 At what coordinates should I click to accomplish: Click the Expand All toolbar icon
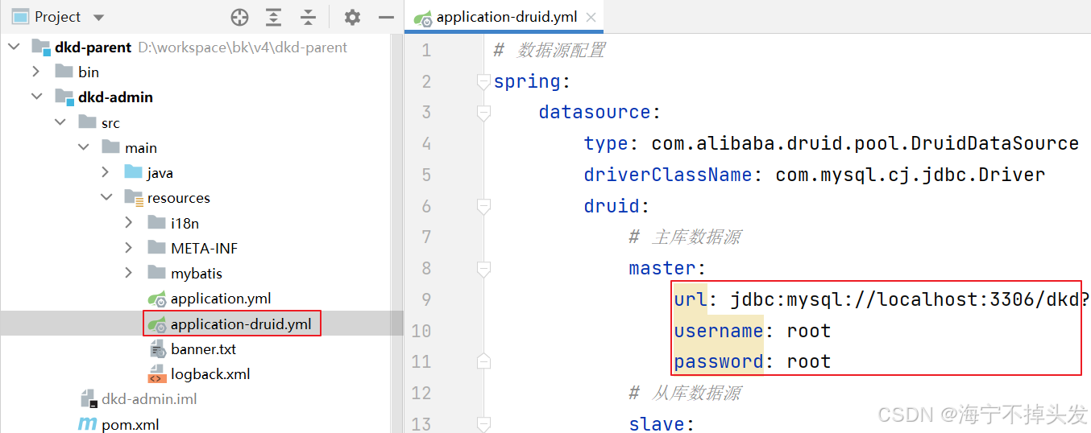coord(274,17)
